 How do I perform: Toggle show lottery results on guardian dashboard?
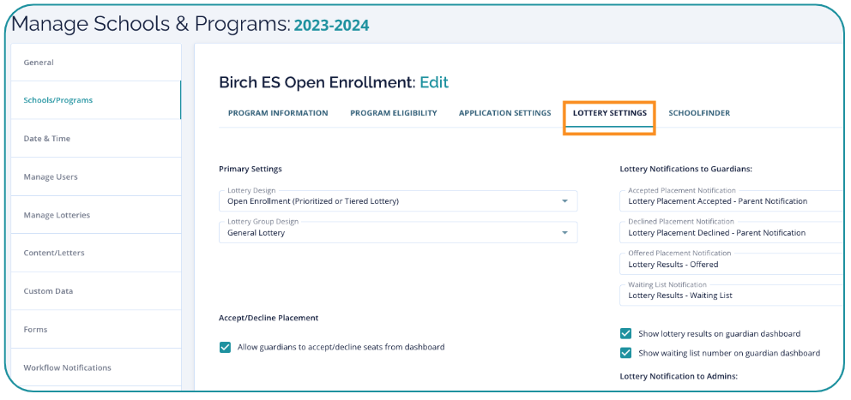tap(626, 334)
